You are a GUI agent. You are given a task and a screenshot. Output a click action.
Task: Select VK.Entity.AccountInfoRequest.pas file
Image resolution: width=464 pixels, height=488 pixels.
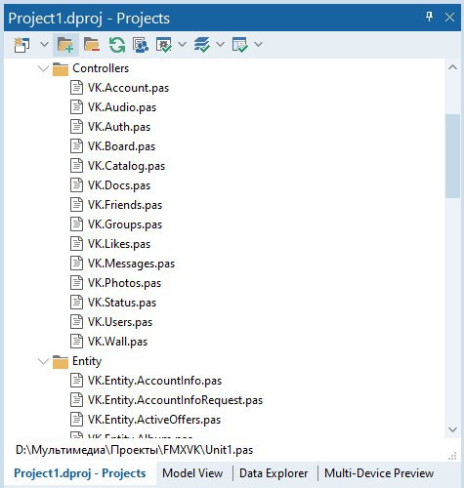[x=175, y=400]
